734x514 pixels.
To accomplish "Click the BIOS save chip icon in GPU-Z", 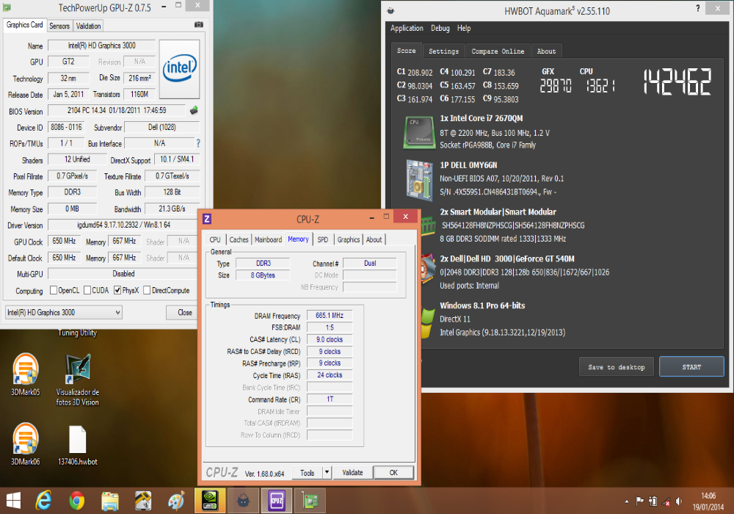I will 194,110.
